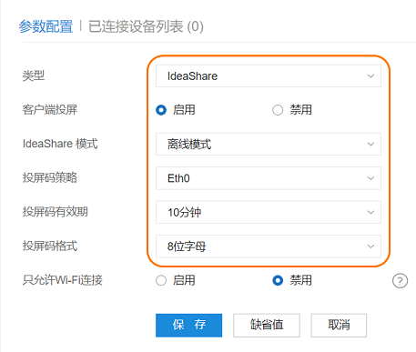Click the 只允许Wi-Fi连接 label
Viewport: 416px width, 352px height.
[63, 280]
